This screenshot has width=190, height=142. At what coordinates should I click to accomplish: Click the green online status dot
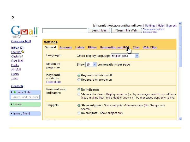15,92
